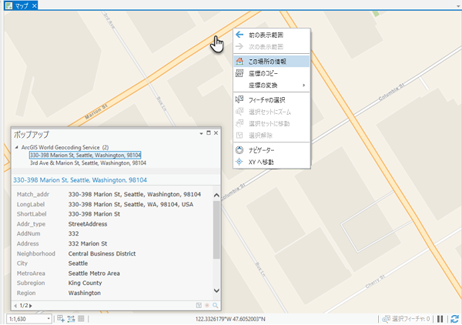Screen dimensions: 462x325
Task: Open the map scale 1:1,630 dropdown
Action: click(50, 319)
